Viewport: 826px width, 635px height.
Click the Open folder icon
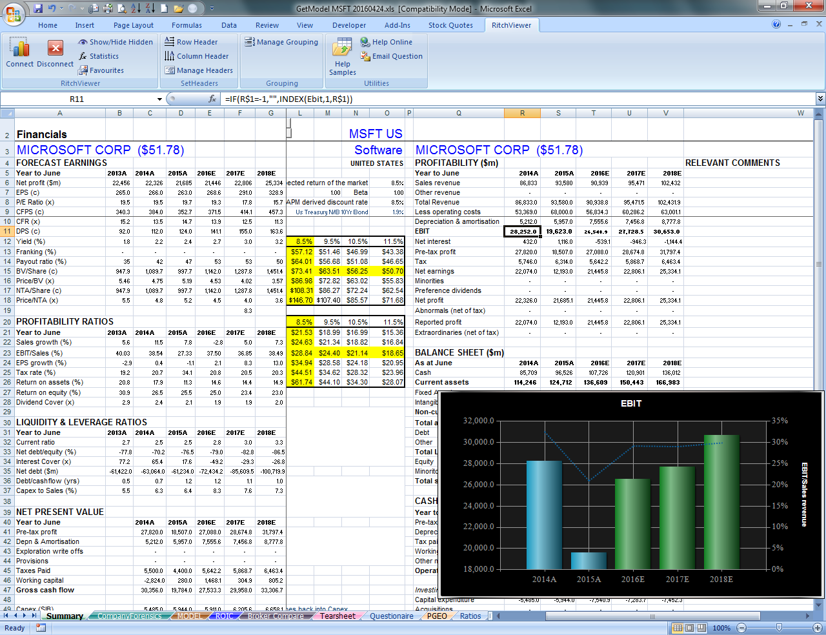point(179,8)
